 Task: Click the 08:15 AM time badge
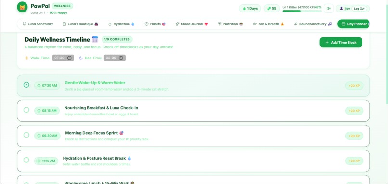click(47, 111)
